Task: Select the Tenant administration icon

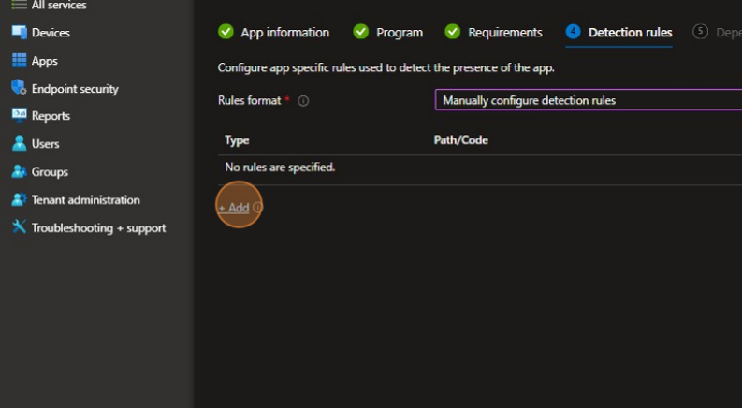Action: (x=19, y=200)
